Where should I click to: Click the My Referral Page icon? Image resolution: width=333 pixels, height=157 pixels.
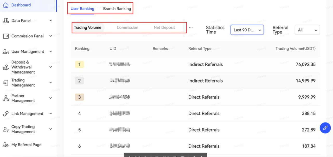tap(6, 145)
